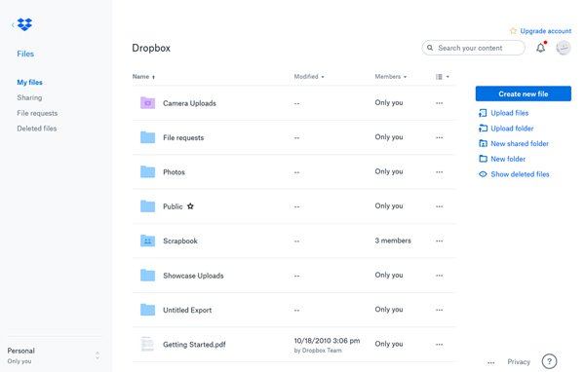
Task: Click the Upload files link
Action: click(510, 113)
